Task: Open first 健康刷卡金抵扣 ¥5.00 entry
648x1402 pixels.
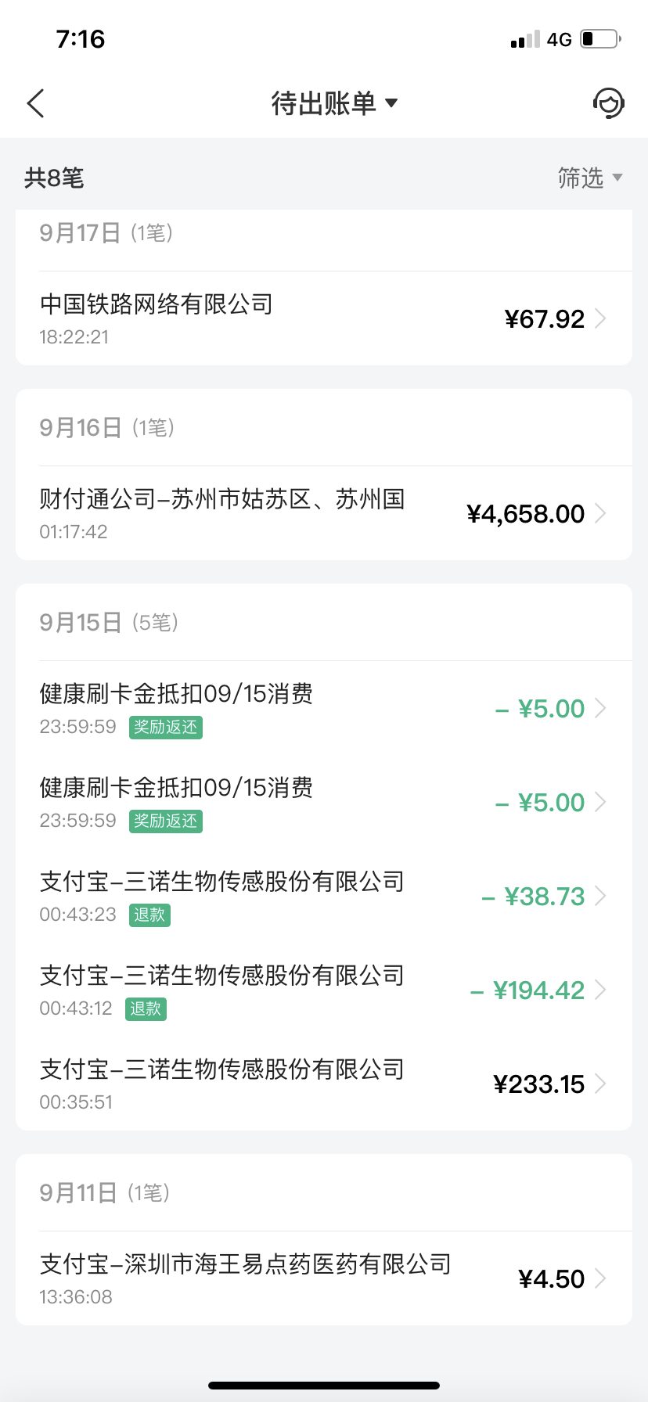Action: click(324, 708)
